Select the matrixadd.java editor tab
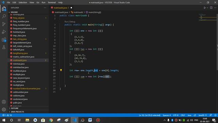The width and height of the screenshot is (218, 123). [61, 8]
